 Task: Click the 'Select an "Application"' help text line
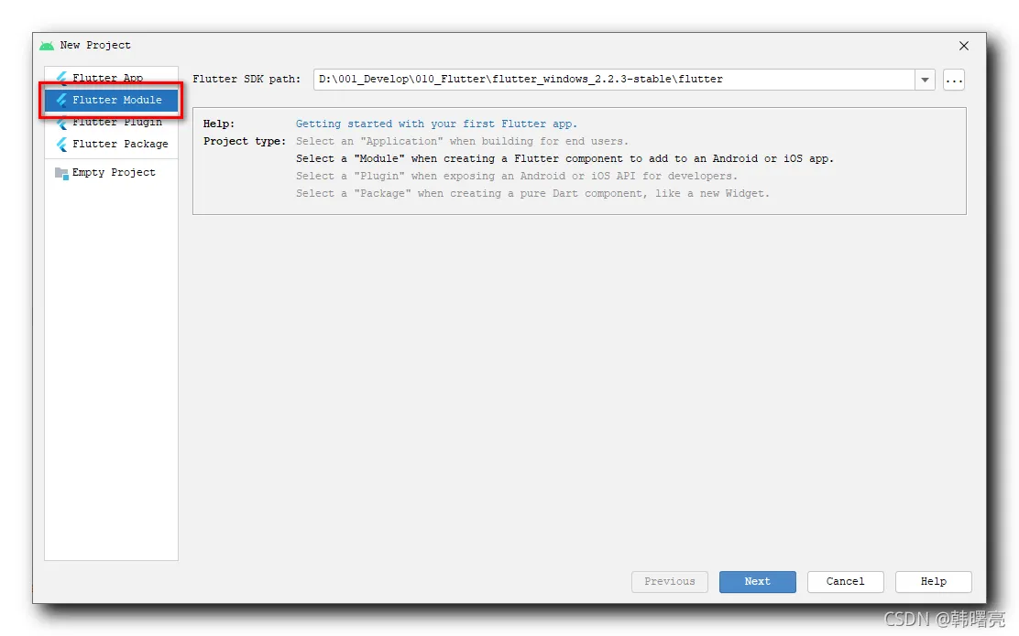click(x=462, y=142)
